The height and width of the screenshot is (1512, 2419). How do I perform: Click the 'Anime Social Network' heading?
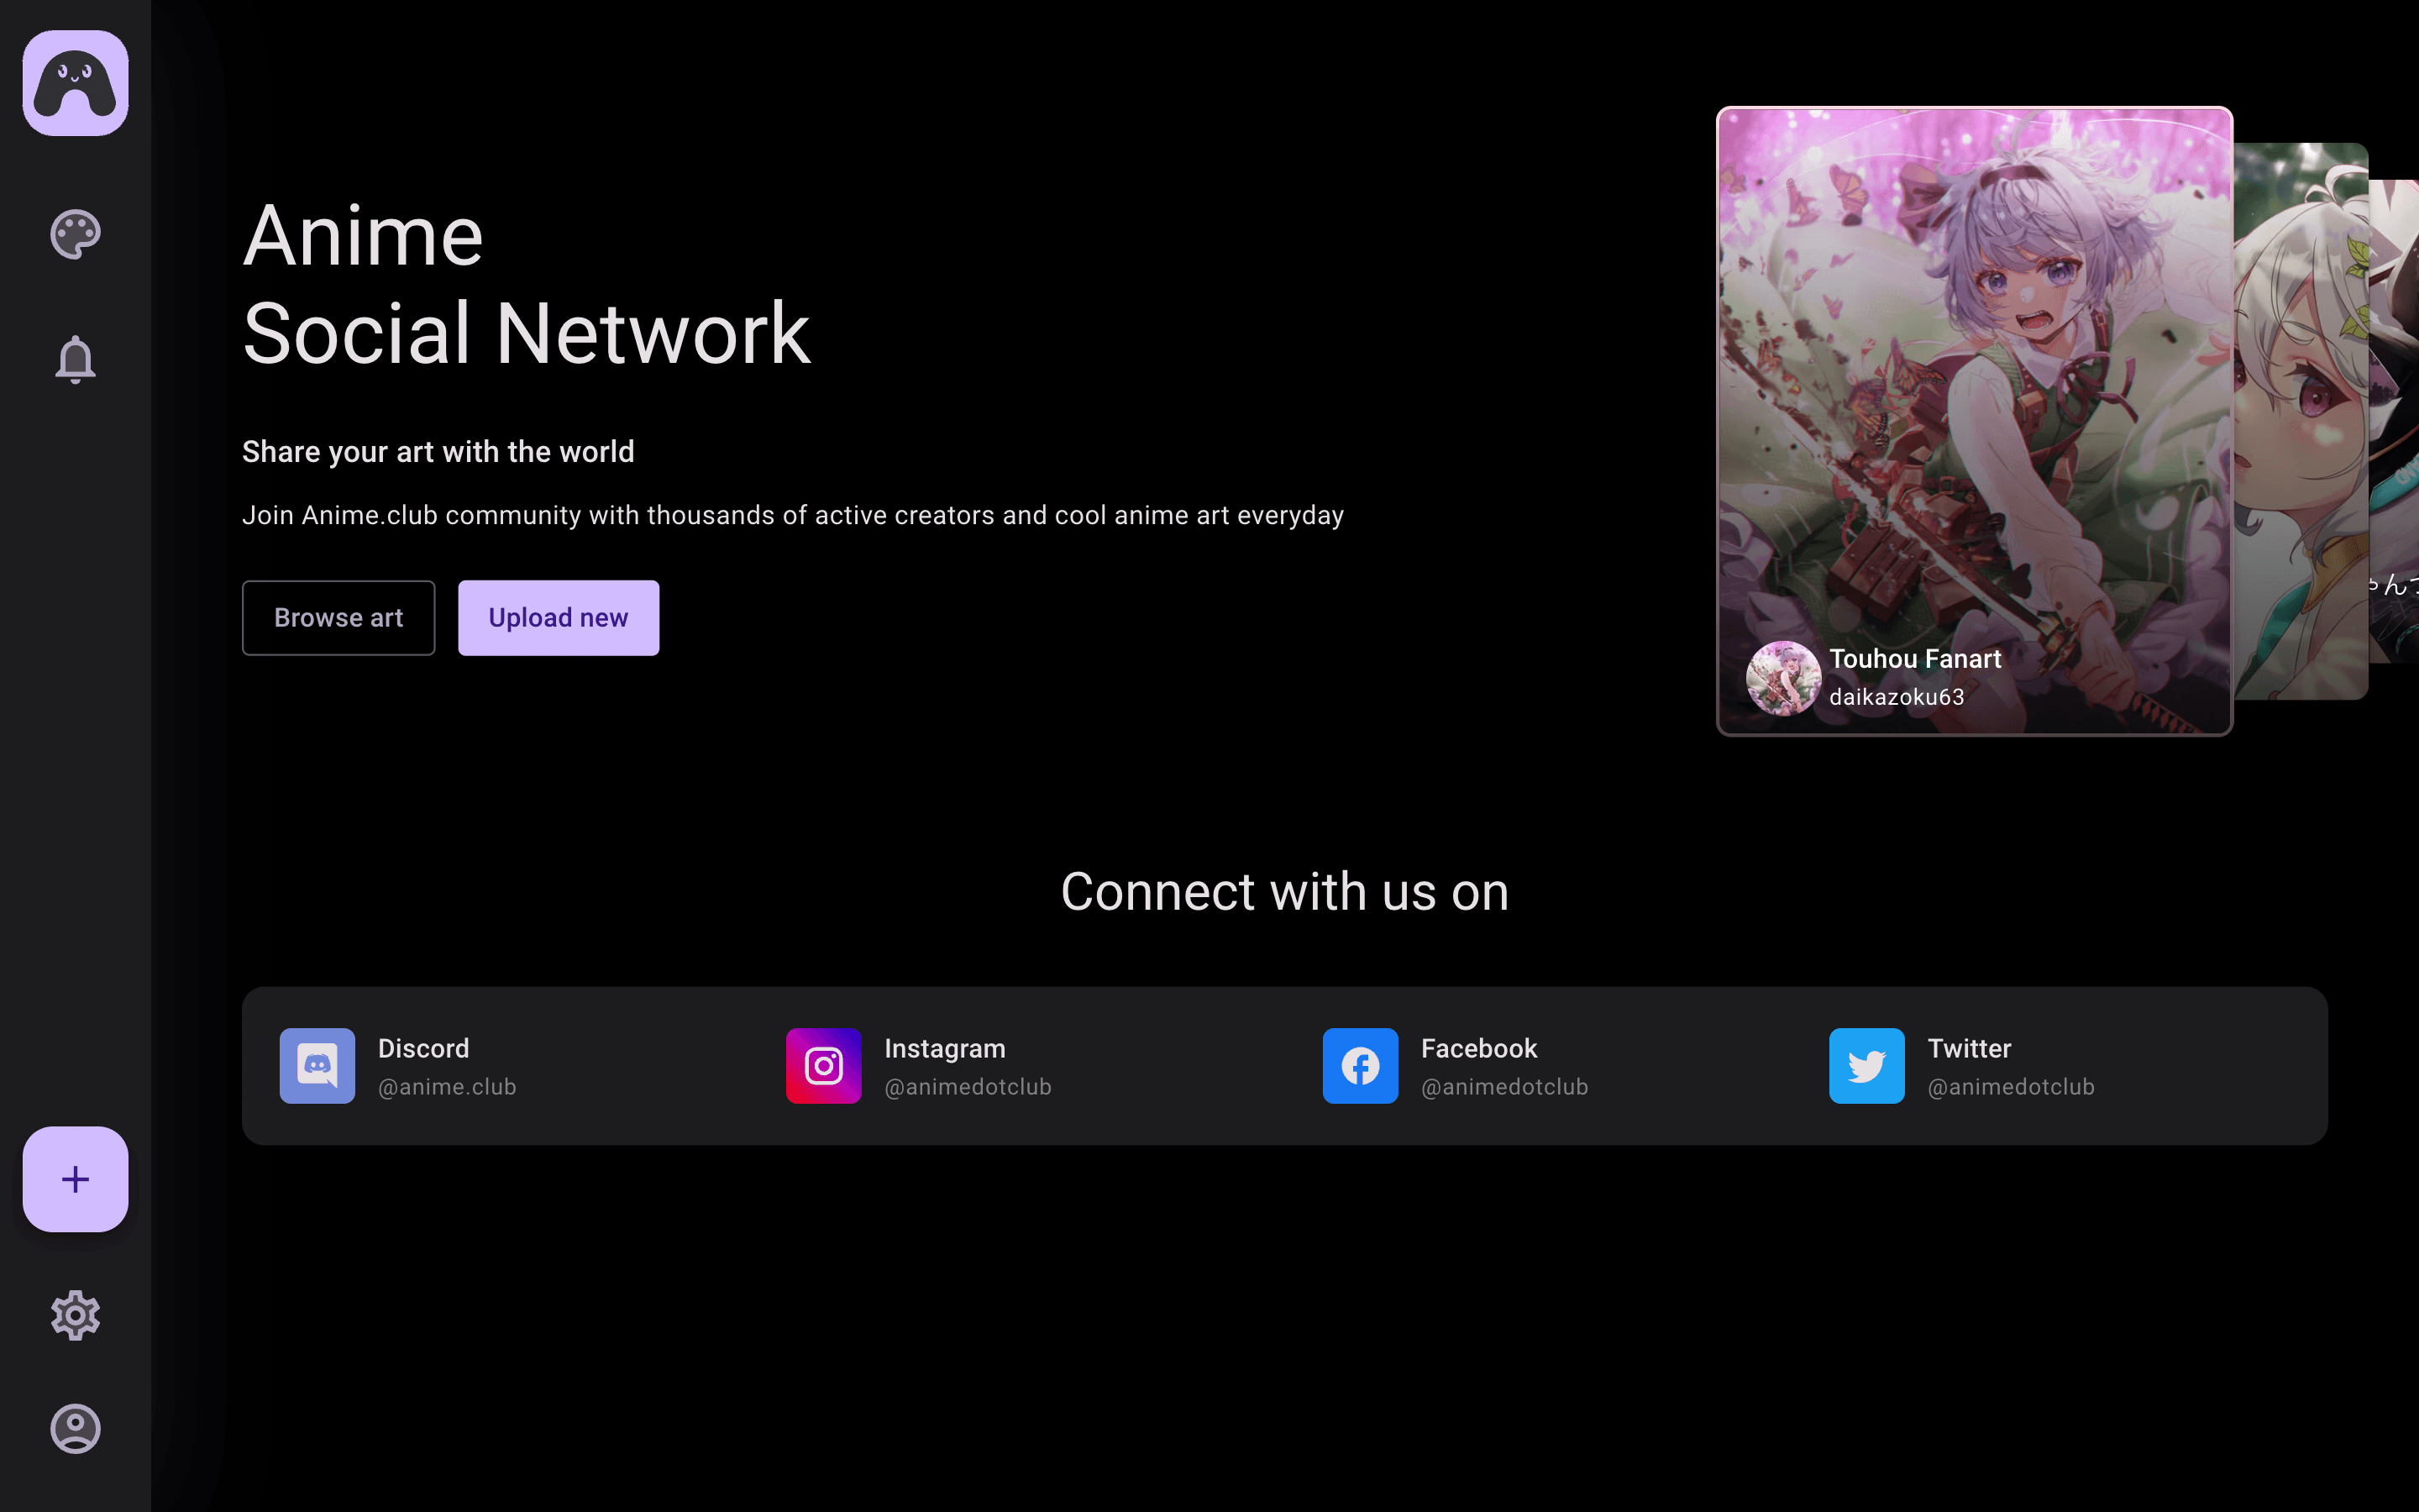[x=527, y=284]
